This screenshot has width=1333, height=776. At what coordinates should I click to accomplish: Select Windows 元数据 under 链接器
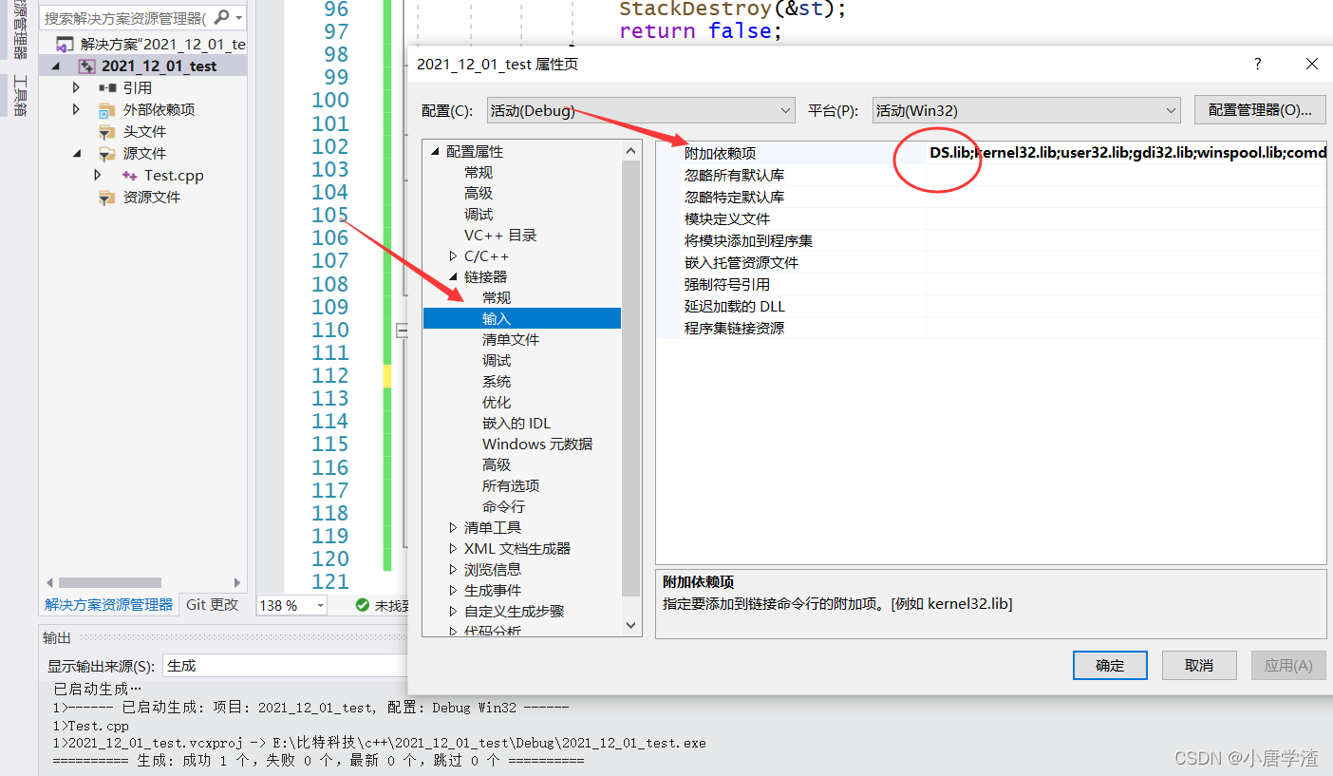(537, 444)
